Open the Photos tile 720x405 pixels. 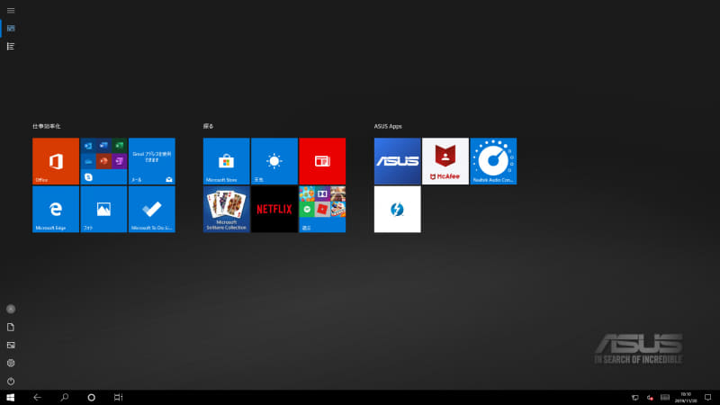(x=103, y=209)
